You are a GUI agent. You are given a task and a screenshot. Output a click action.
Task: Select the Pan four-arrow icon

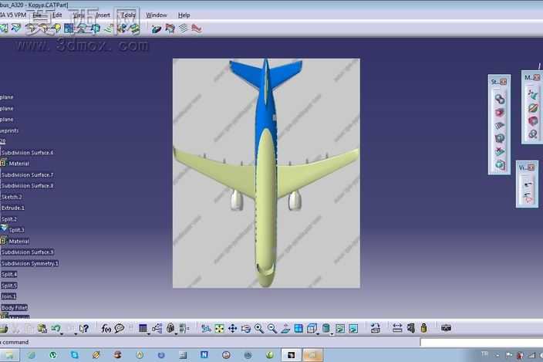point(232,328)
